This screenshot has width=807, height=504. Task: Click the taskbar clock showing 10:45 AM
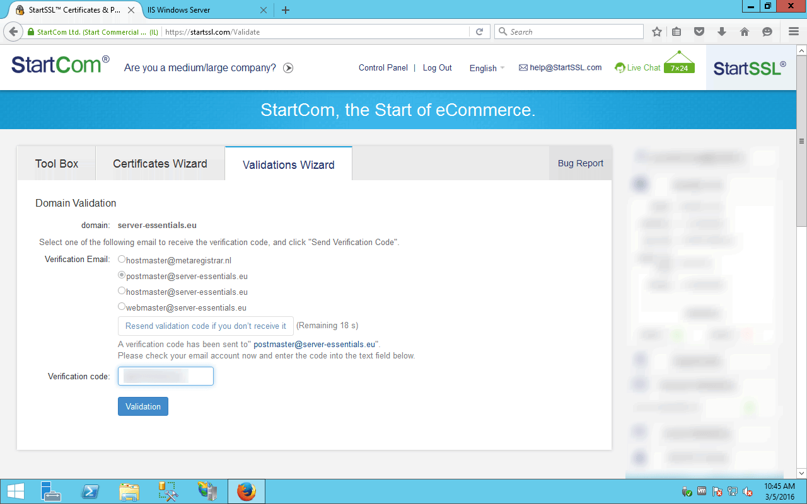(779, 491)
